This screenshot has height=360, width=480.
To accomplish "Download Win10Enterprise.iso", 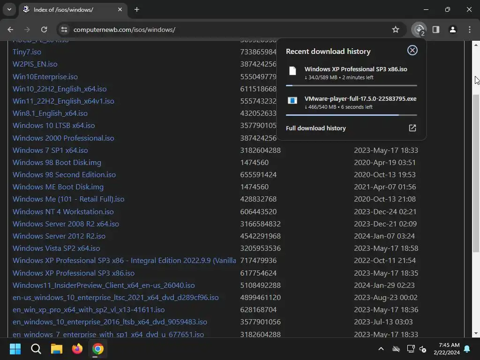I will click(45, 76).
